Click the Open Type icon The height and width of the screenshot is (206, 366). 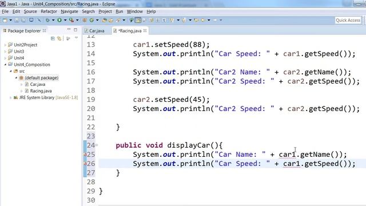(104, 20)
